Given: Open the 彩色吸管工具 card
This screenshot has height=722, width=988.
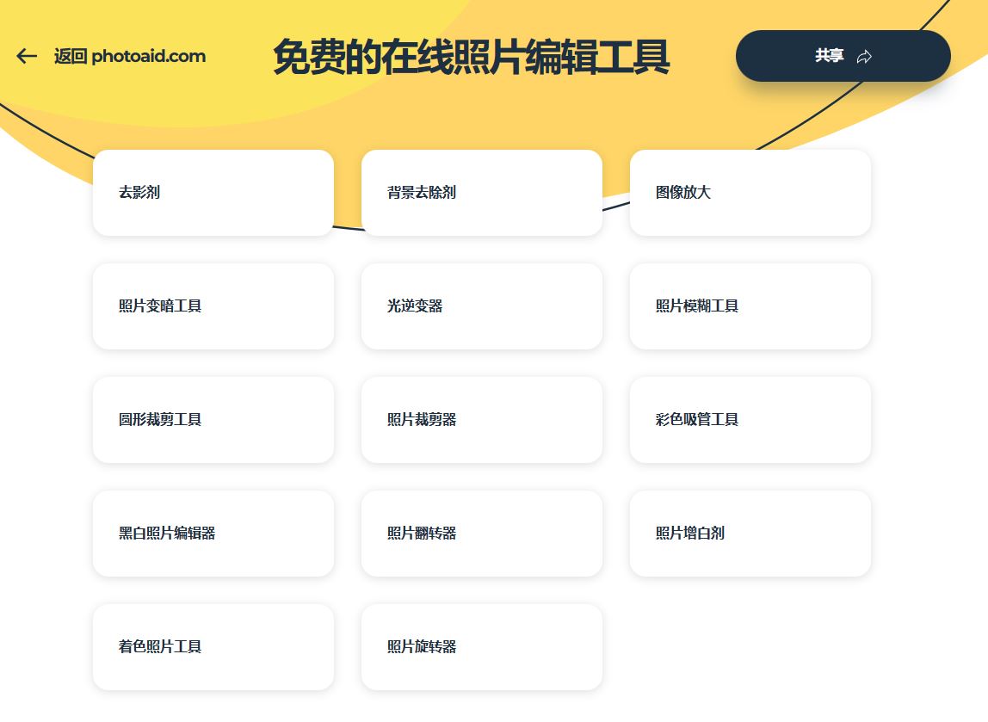Looking at the screenshot, I should click(x=750, y=420).
